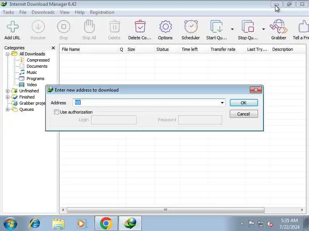Viewport: 309px width, 231px height.
Task: Switch to Chrome in taskbar
Action: 106,224
